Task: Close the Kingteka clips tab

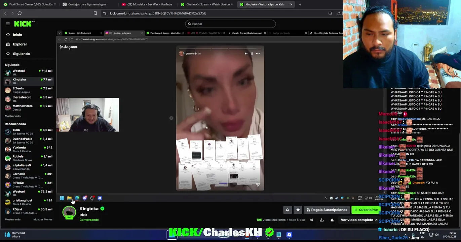Action: 291,4
